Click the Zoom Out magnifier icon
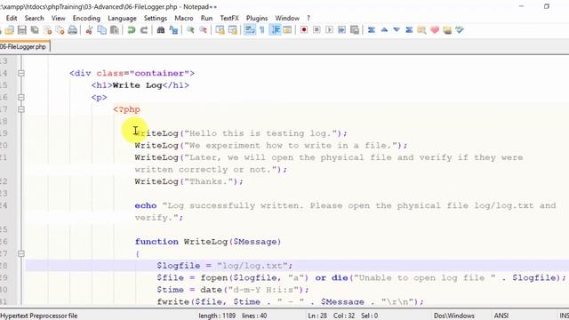569x320 pixels. (x=204, y=30)
